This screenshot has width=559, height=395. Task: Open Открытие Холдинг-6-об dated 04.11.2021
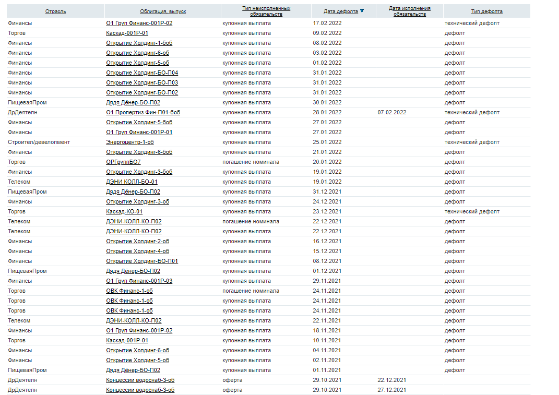pyautogui.click(x=138, y=351)
